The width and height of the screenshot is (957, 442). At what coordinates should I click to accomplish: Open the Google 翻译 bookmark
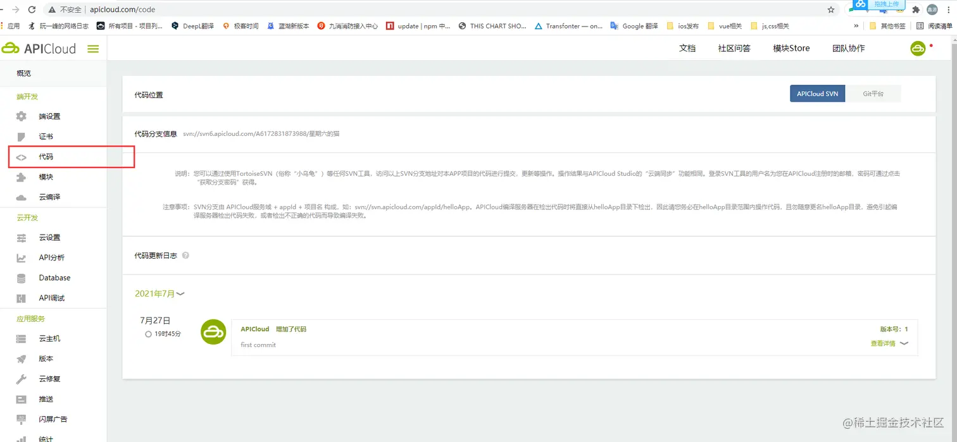click(634, 26)
